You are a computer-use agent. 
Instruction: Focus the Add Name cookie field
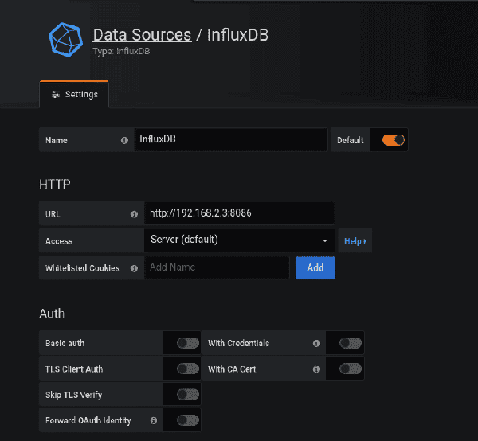click(x=217, y=267)
